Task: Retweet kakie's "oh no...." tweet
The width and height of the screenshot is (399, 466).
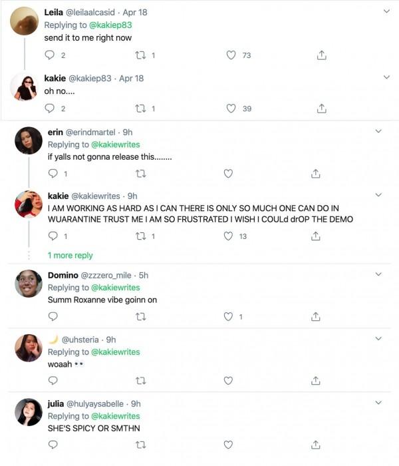Action: [x=141, y=108]
